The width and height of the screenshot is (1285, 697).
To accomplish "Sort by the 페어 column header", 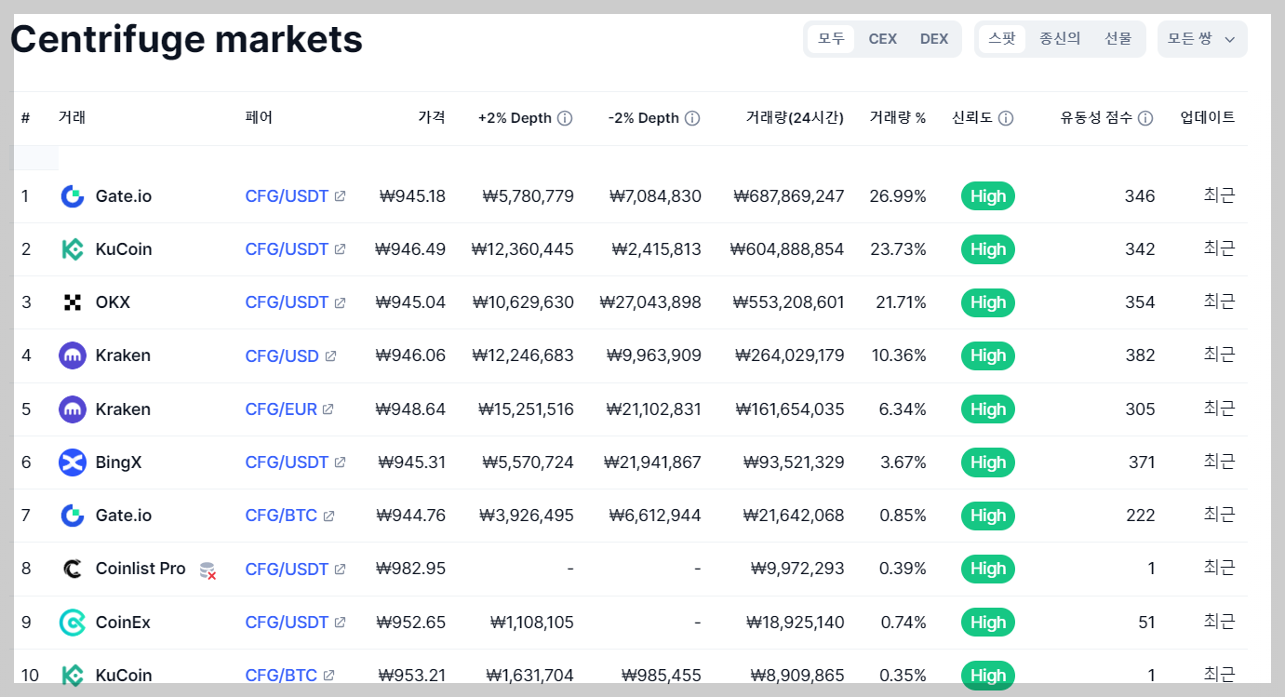I will [x=259, y=118].
